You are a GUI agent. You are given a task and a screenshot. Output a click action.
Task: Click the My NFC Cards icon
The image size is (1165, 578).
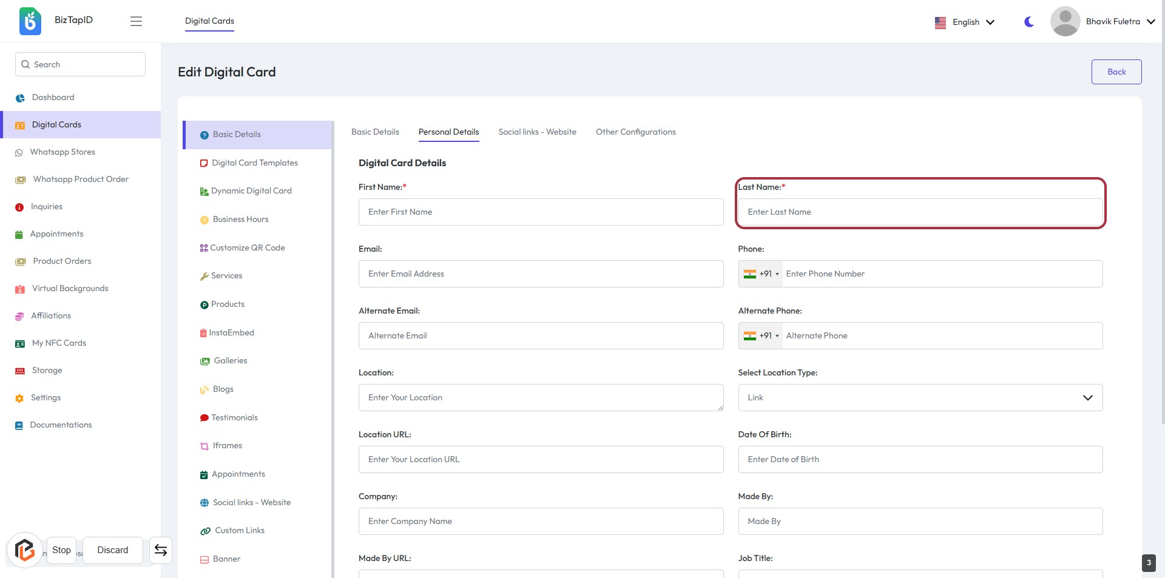click(20, 343)
